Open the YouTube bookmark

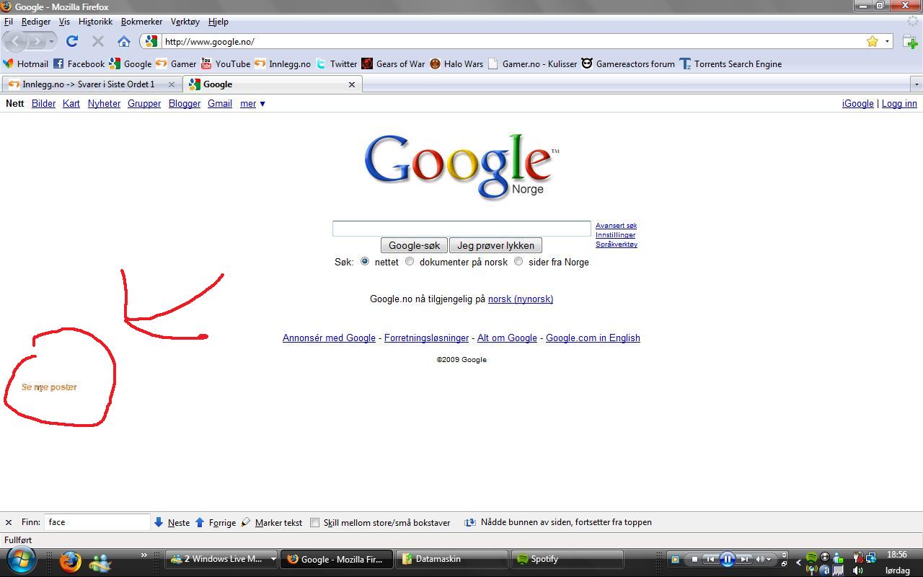click(226, 63)
